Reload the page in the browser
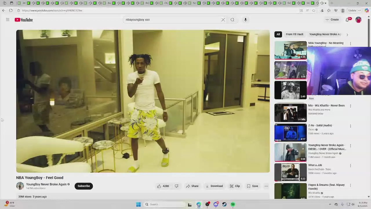The width and height of the screenshot is (371, 209). 11,10
